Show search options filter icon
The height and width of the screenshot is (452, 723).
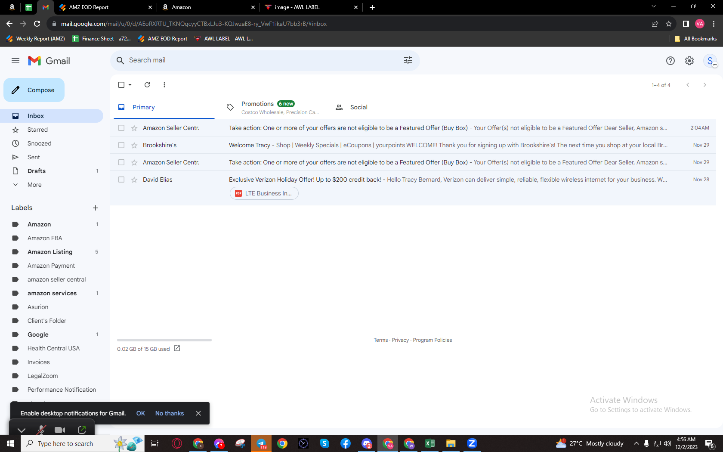pyautogui.click(x=408, y=60)
